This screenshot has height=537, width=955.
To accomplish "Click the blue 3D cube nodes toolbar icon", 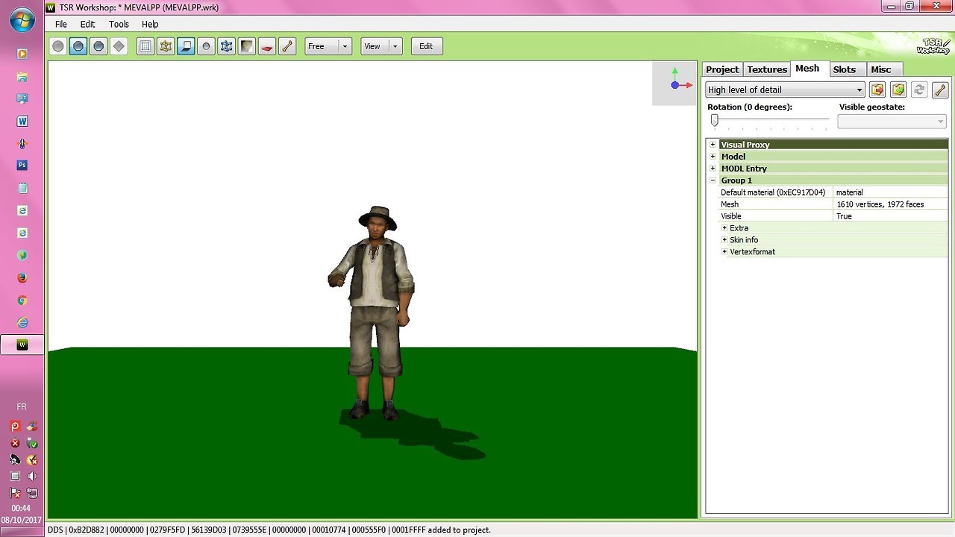I will 227,46.
